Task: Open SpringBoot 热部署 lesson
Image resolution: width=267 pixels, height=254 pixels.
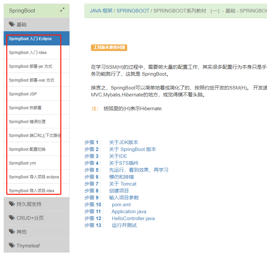Action: 37,108
